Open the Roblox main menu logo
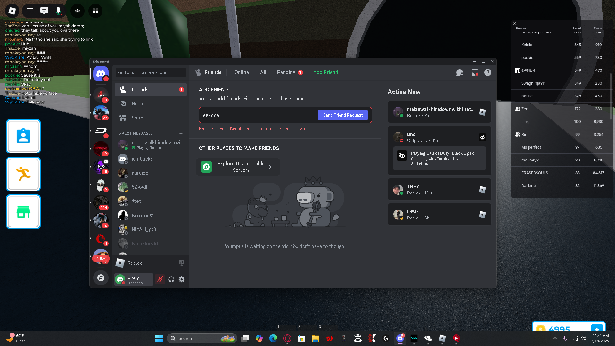Viewport: 615px width, 346px height. click(12, 11)
